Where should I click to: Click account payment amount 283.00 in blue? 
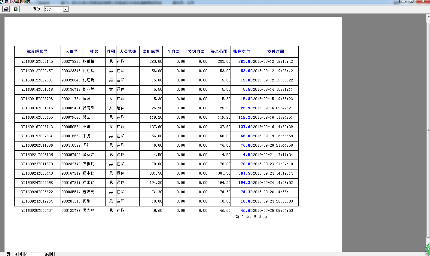pos(245,62)
